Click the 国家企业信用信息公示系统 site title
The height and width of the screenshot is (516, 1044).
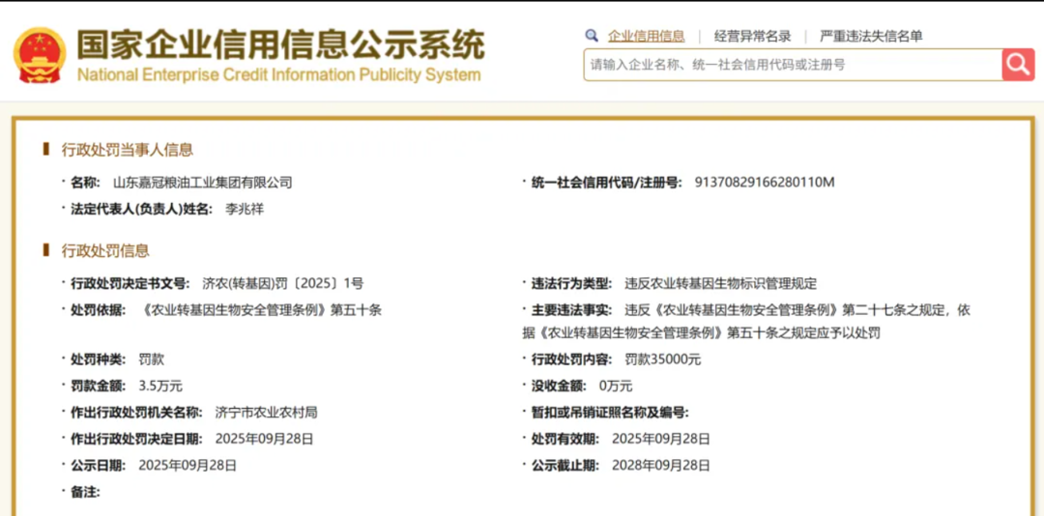(280, 43)
